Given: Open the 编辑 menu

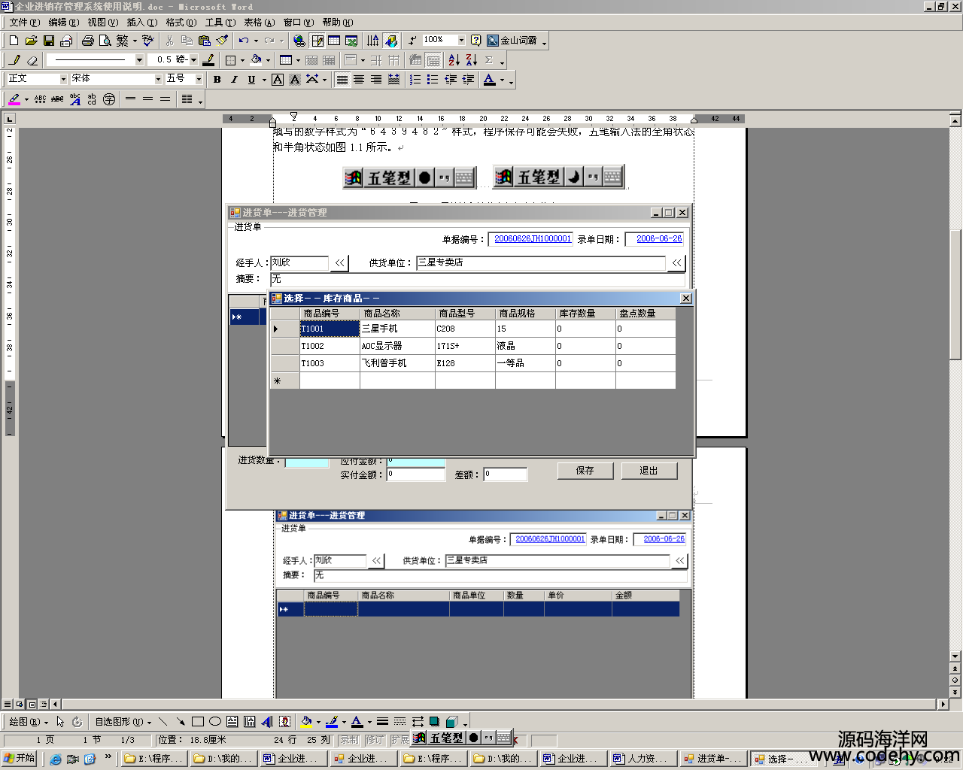Looking at the screenshot, I should (63, 23).
